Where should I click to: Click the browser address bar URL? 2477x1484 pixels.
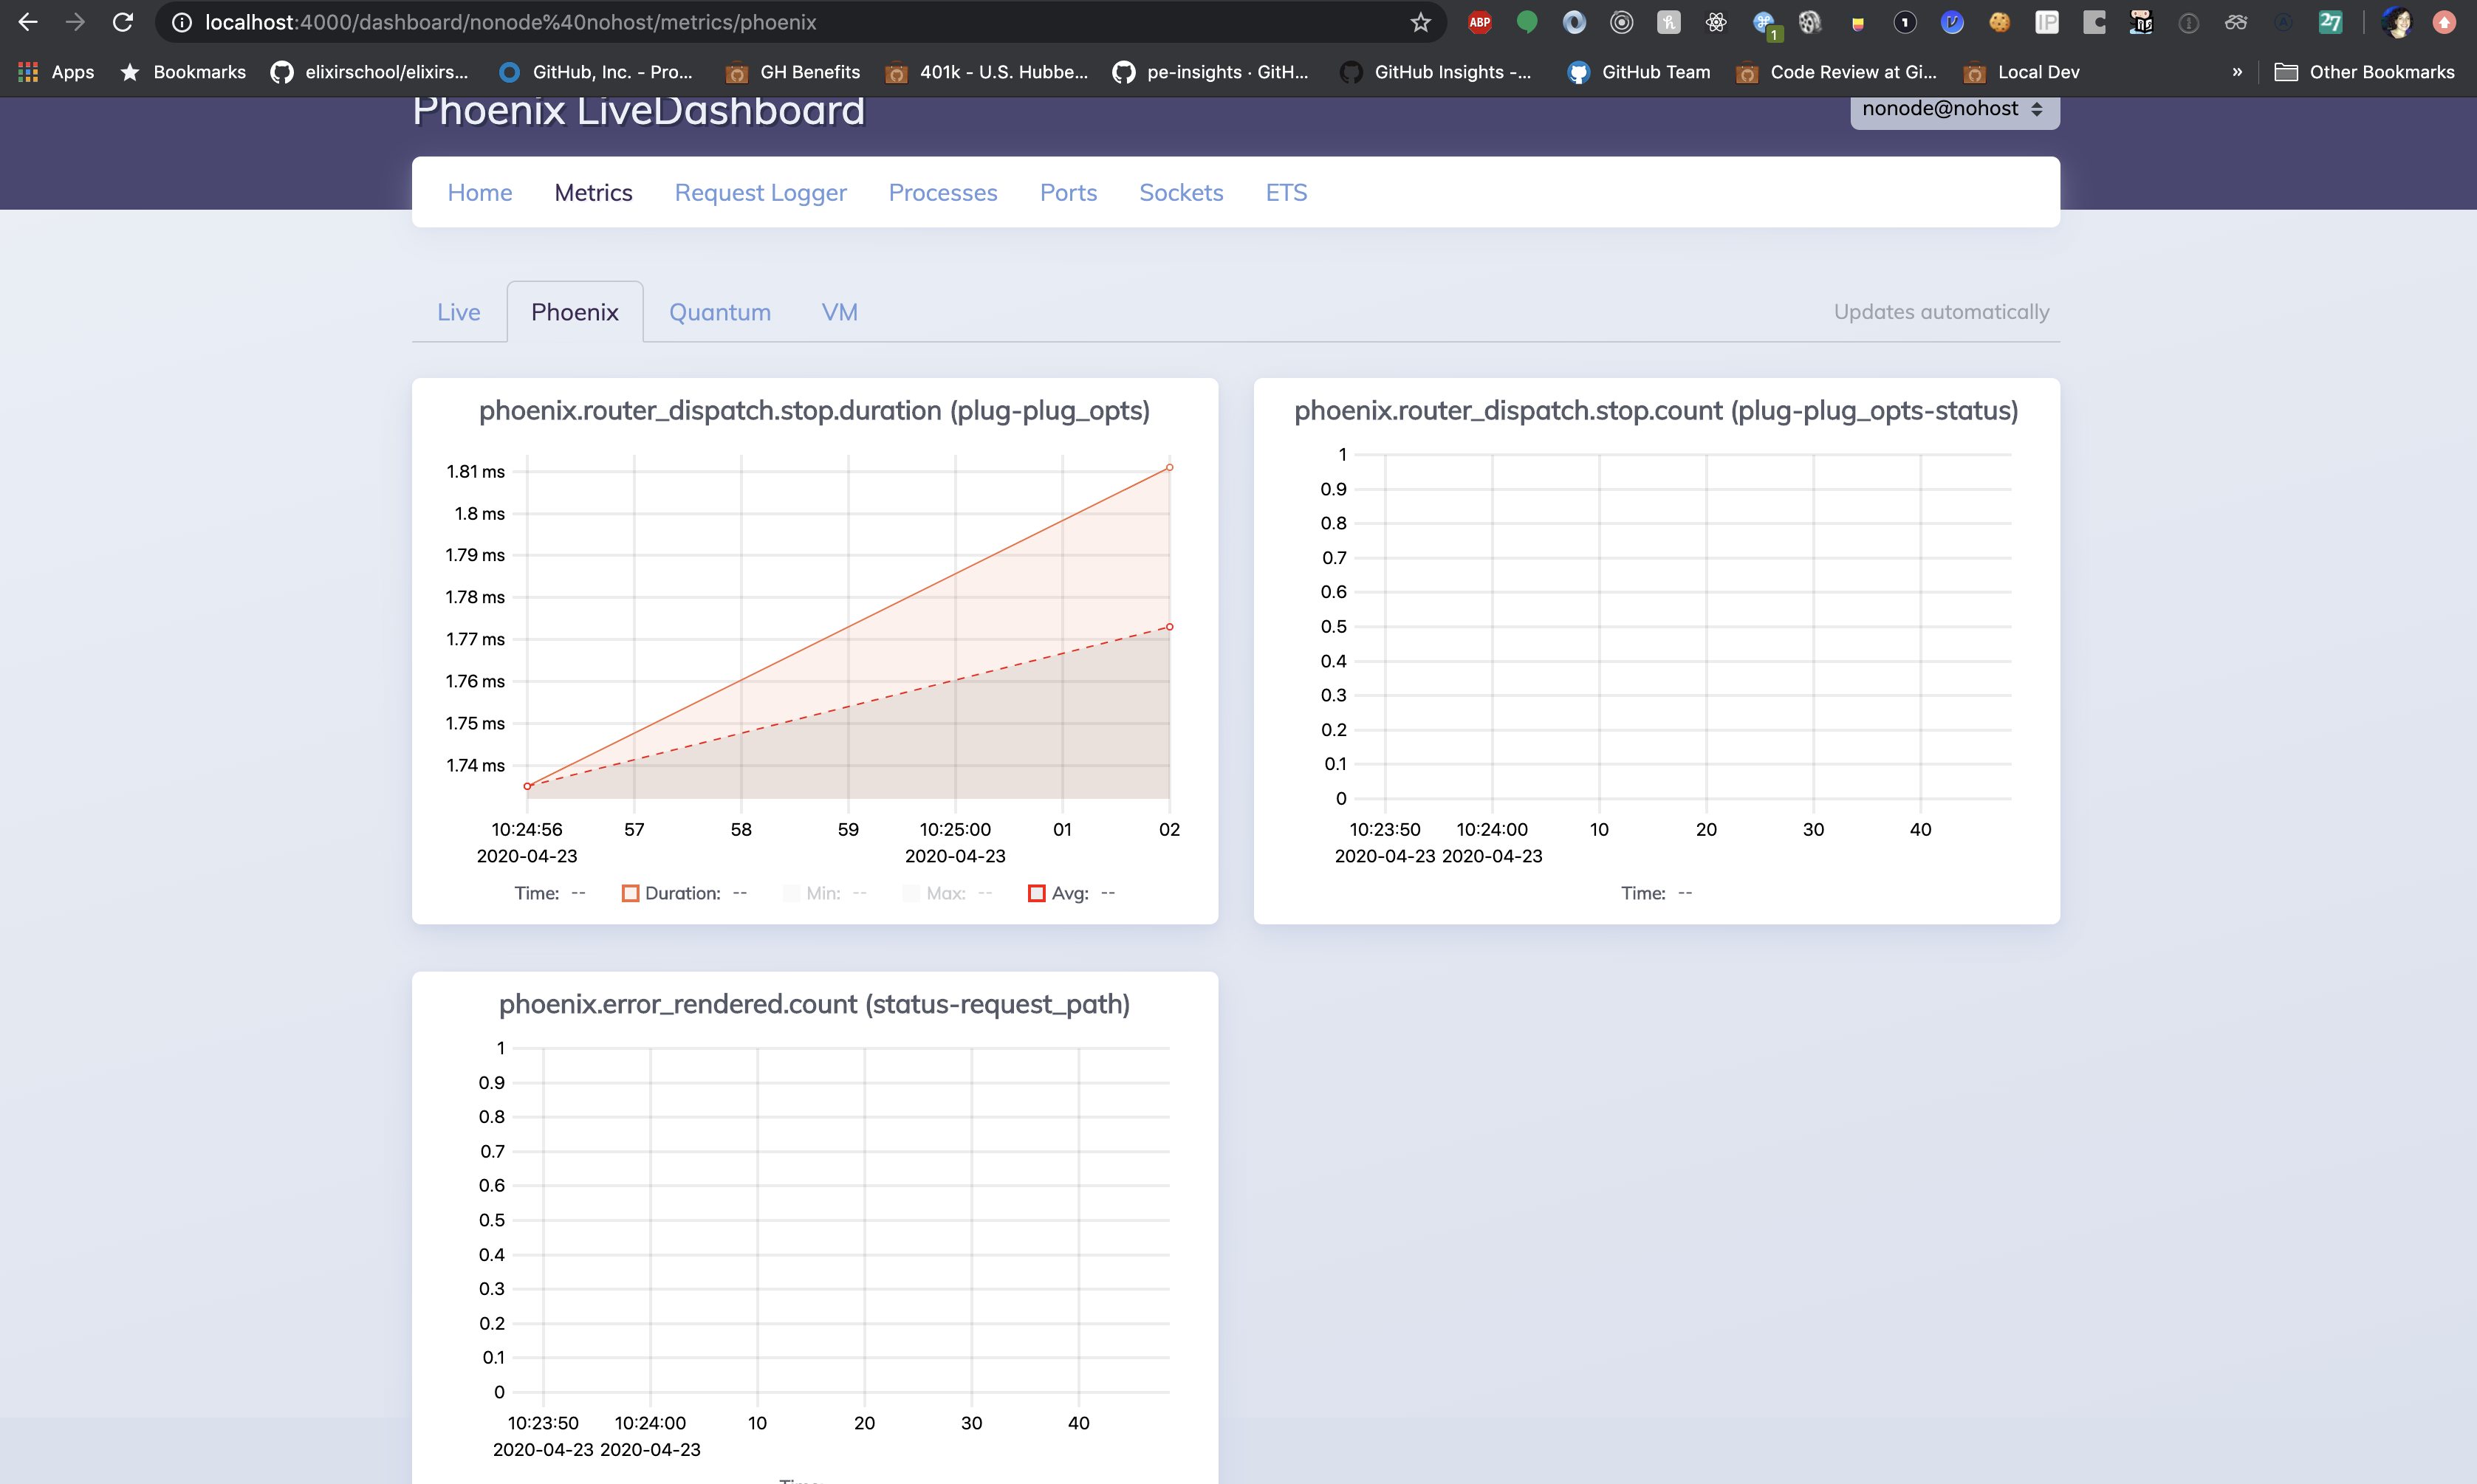(510, 22)
